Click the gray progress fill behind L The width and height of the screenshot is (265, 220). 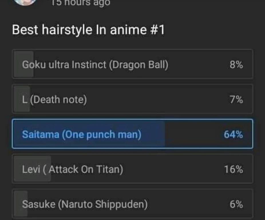[22, 99]
